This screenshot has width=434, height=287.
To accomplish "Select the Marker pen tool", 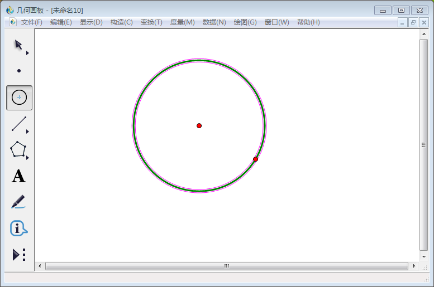I will pyautogui.click(x=18, y=202).
